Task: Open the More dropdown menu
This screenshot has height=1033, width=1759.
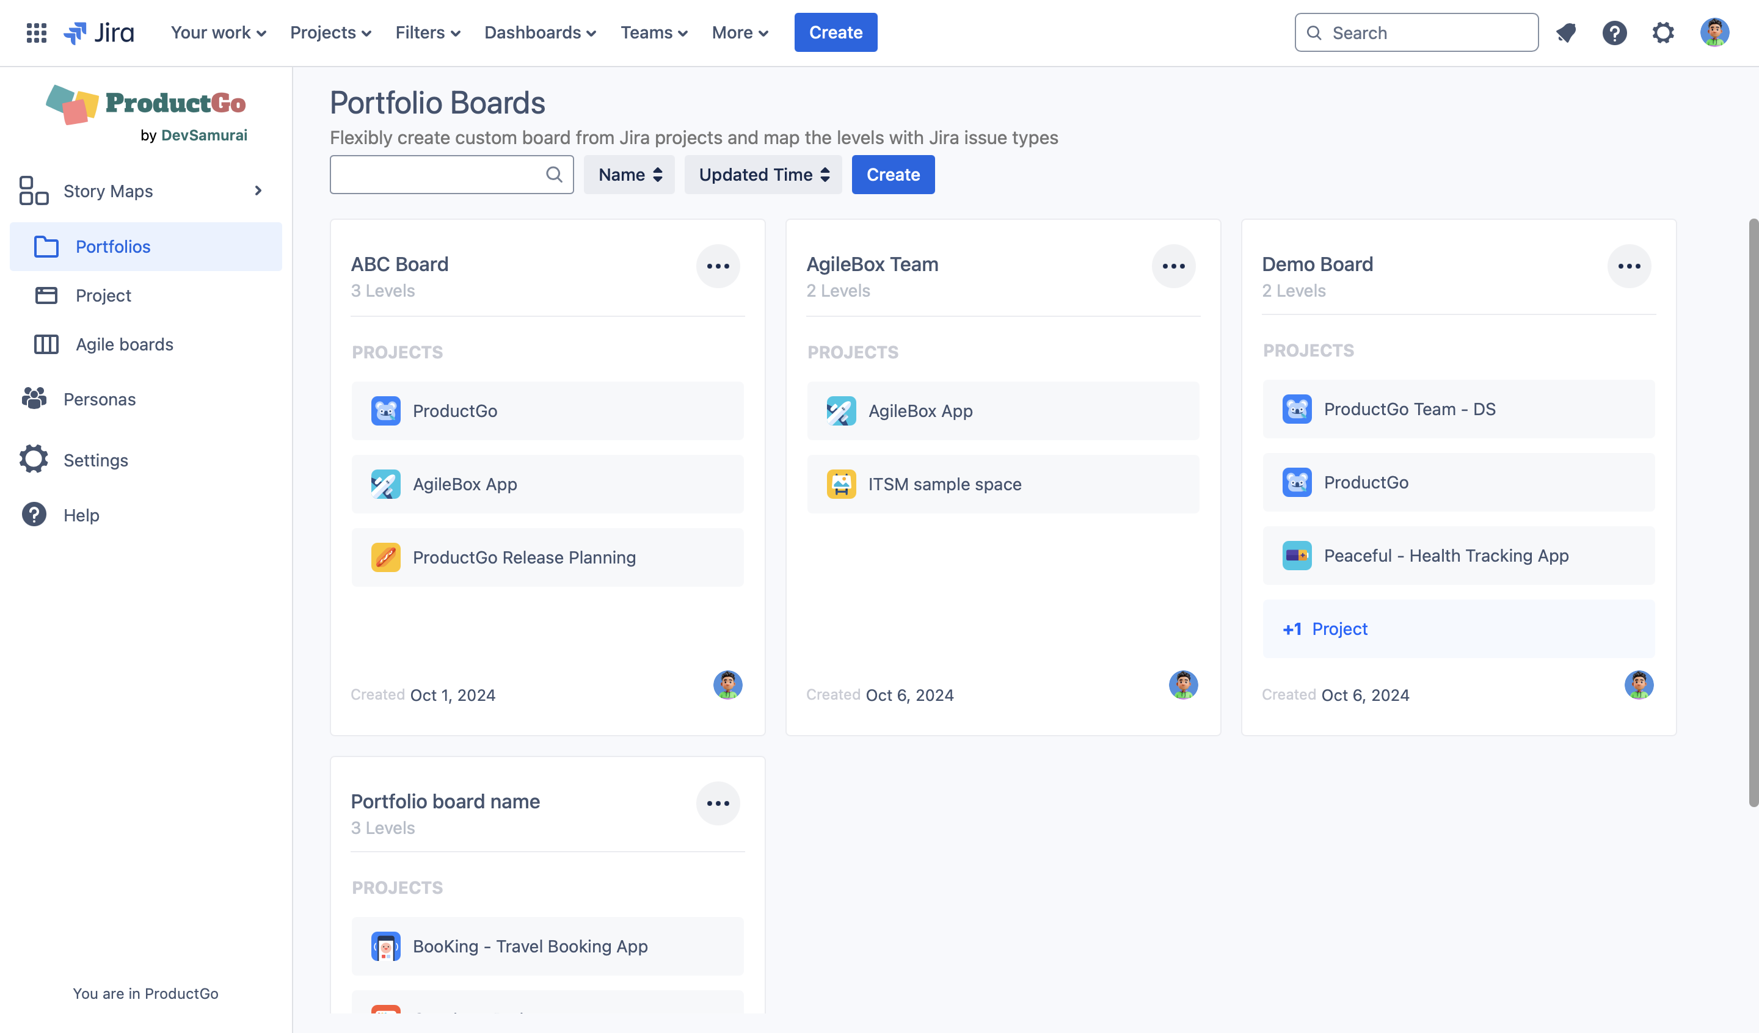Action: pyautogui.click(x=740, y=33)
